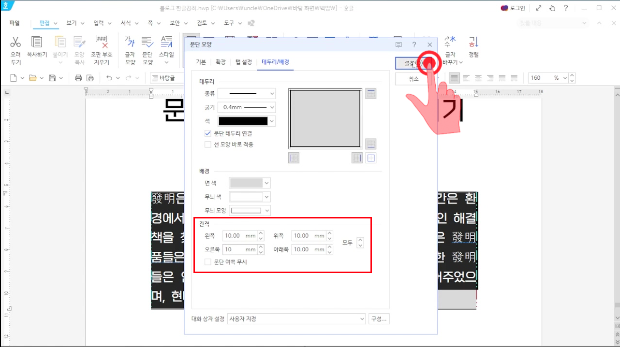Image resolution: width=620 pixels, height=347 pixels.
Task: Toggle the right border icon in dialog
Action: 357,158
